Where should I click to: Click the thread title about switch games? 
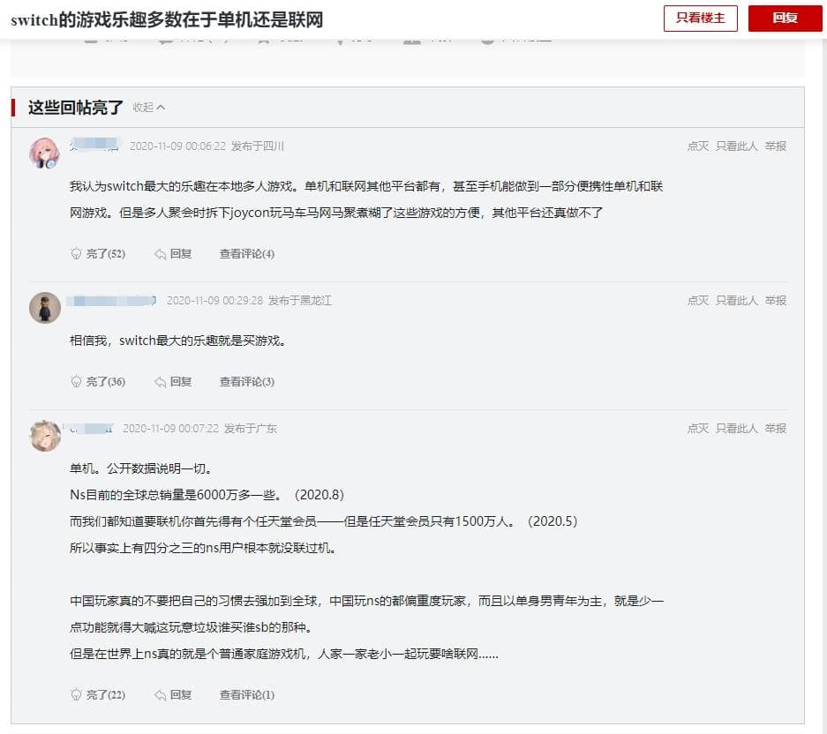point(167,19)
